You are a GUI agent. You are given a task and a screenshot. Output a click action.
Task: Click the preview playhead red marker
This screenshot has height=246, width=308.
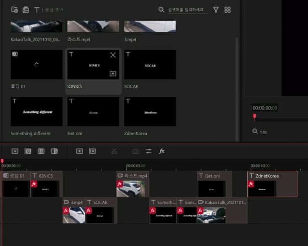click(255, 117)
